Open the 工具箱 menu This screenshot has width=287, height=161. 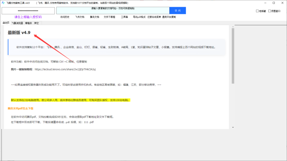point(124,17)
